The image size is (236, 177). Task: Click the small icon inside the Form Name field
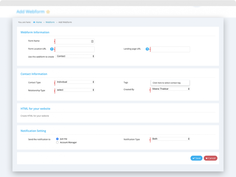point(92,41)
